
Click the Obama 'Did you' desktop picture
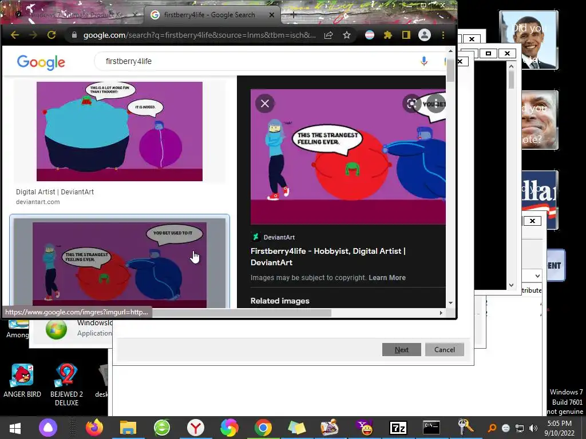point(529,40)
